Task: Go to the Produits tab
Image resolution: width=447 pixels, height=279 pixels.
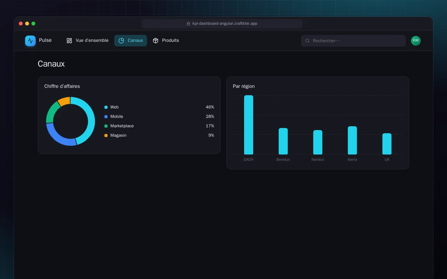Action: pos(166,40)
